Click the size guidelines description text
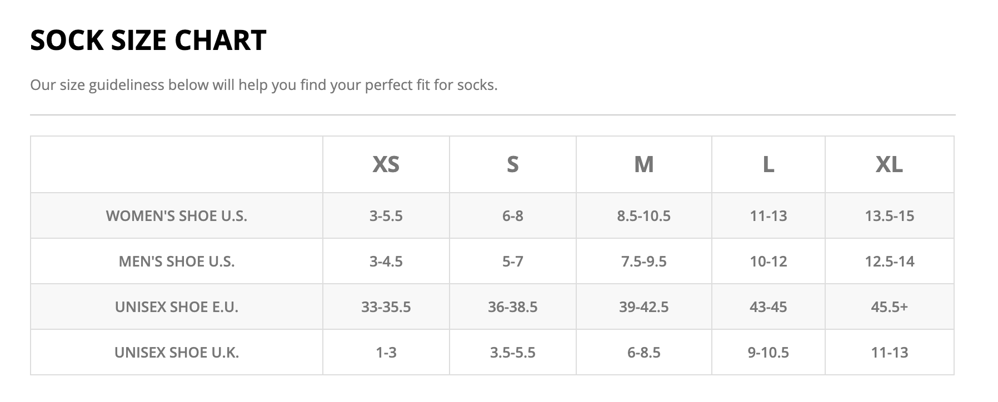This screenshot has height=402, width=998. pos(264,85)
